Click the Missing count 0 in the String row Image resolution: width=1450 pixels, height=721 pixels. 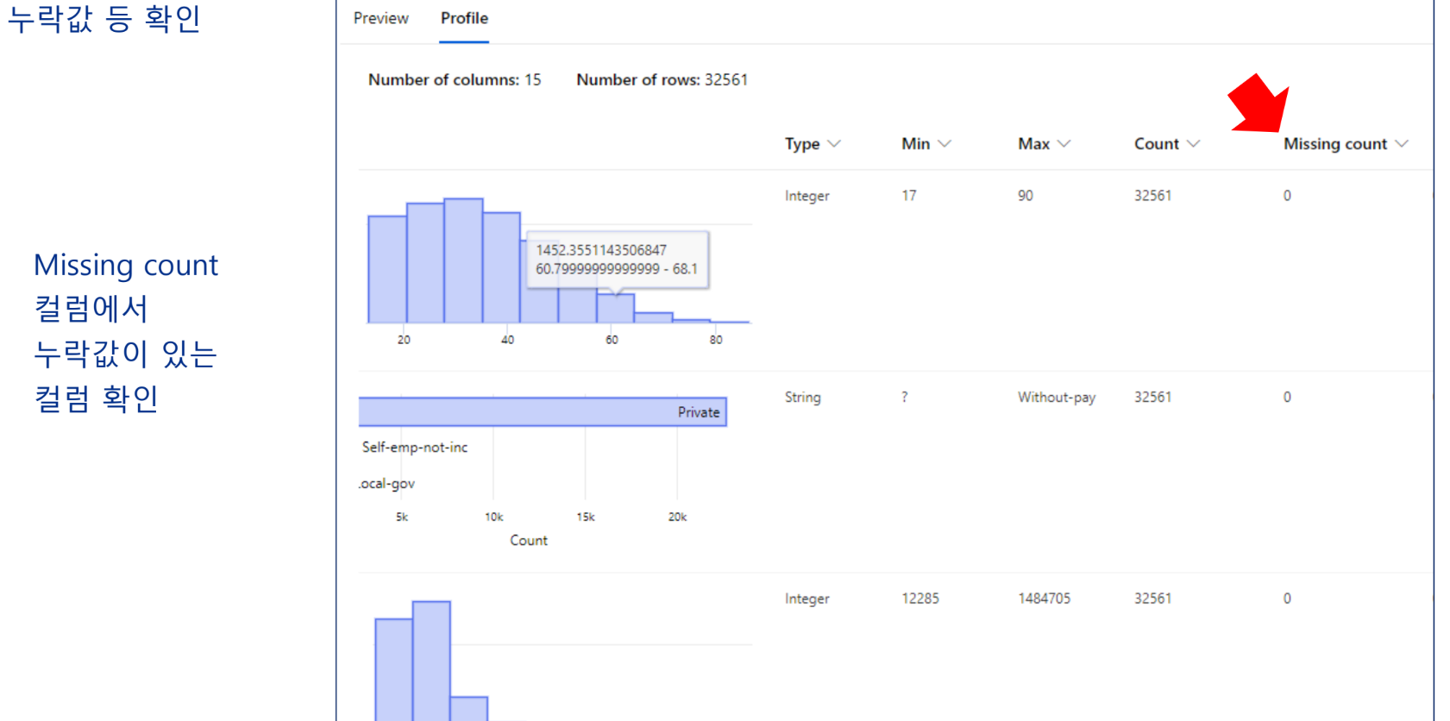point(1287,398)
